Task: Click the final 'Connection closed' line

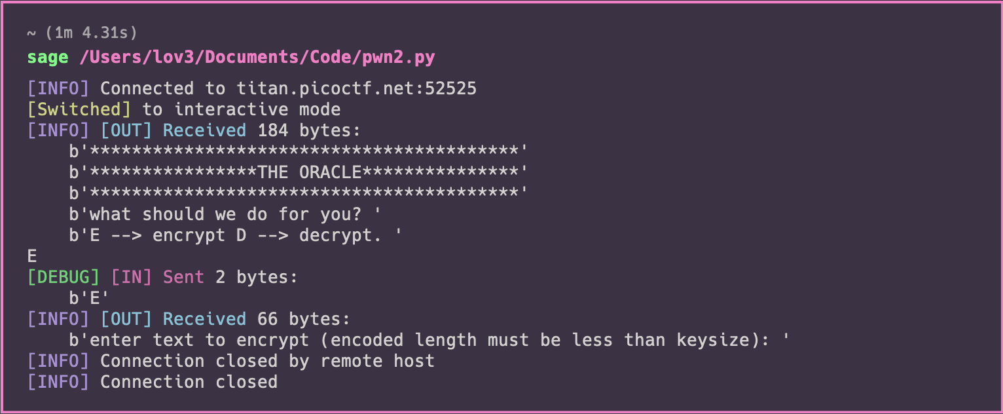Action: tap(189, 382)
